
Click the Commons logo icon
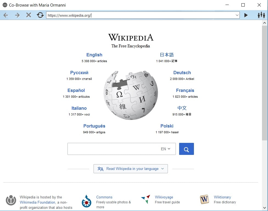point(86,201)
